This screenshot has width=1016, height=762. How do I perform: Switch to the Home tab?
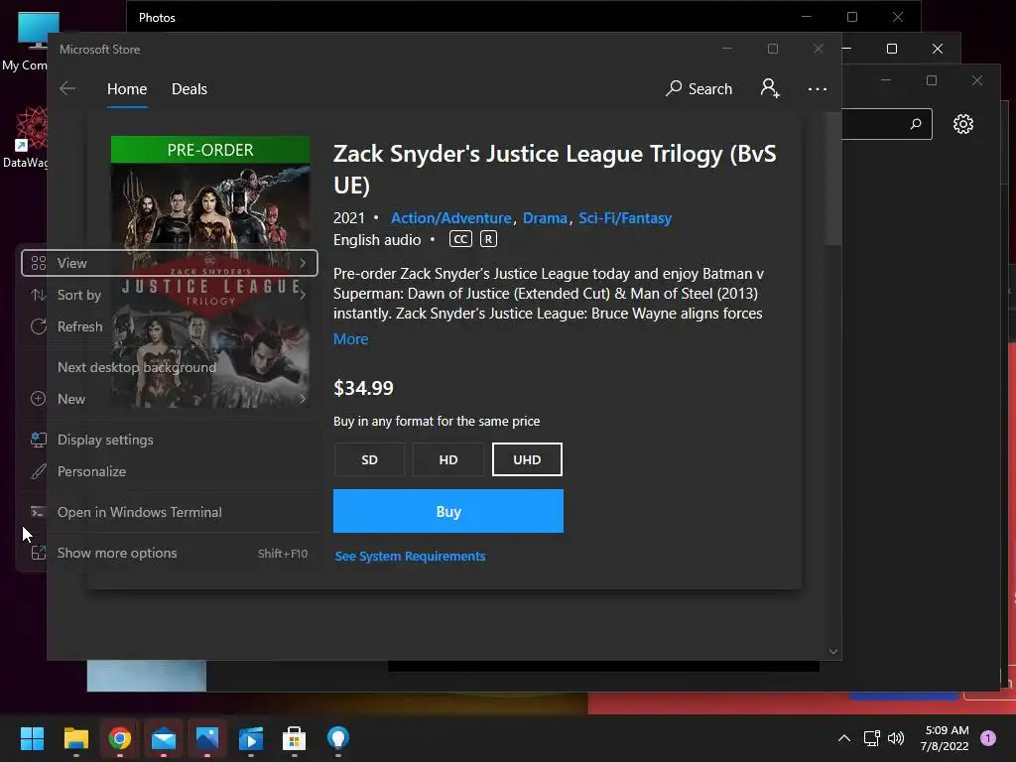[x=127, y=88]
